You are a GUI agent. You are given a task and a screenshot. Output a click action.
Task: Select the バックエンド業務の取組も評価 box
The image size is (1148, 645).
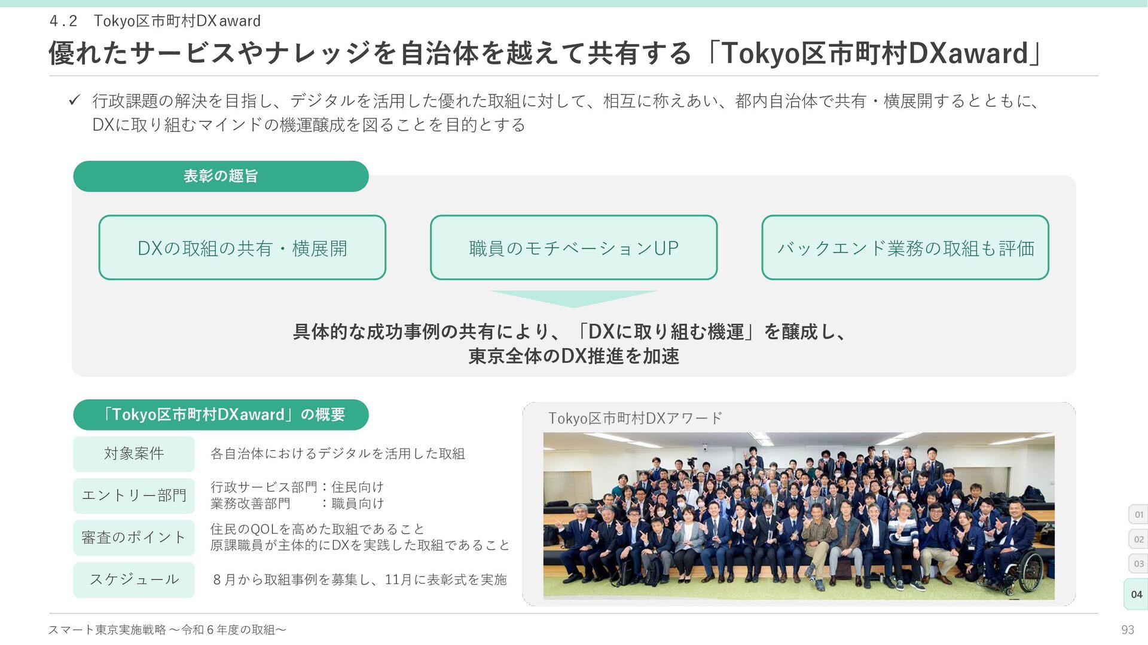pyautogui.click(x=905, y=247)
